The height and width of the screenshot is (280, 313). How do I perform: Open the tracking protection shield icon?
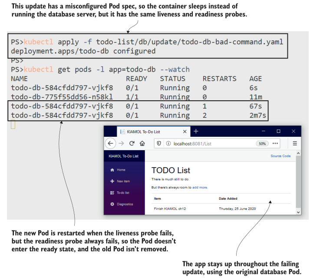click(x=160, y=143)
